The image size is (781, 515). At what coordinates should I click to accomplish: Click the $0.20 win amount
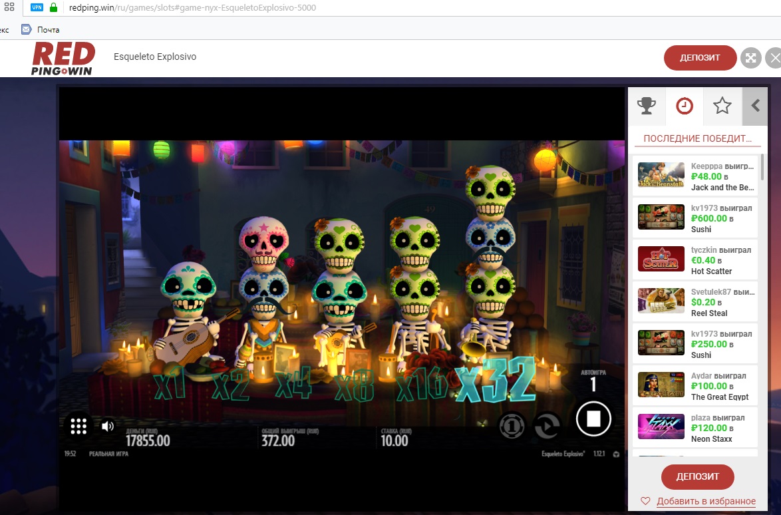click(703, 302)
